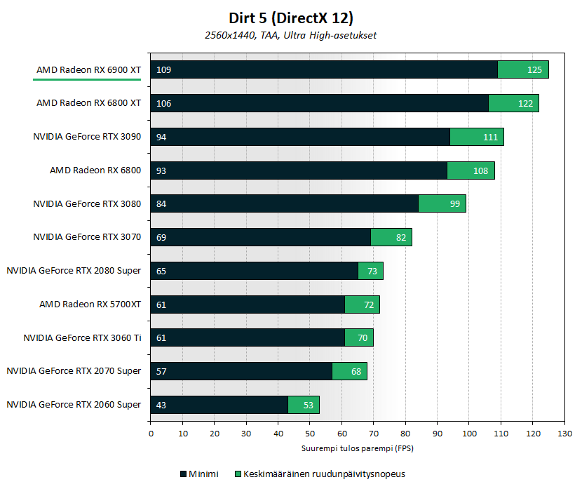Click the minimum value "84" for RTX 3080

(x=161, y=204)
